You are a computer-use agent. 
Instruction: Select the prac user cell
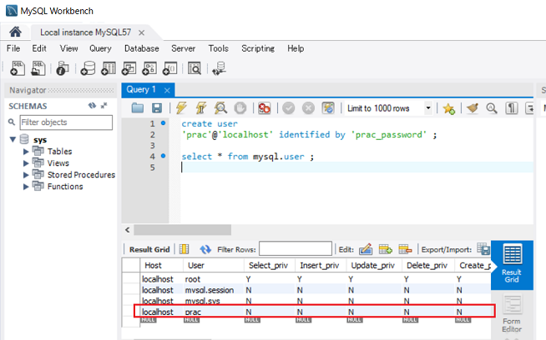tap(214, 312)
